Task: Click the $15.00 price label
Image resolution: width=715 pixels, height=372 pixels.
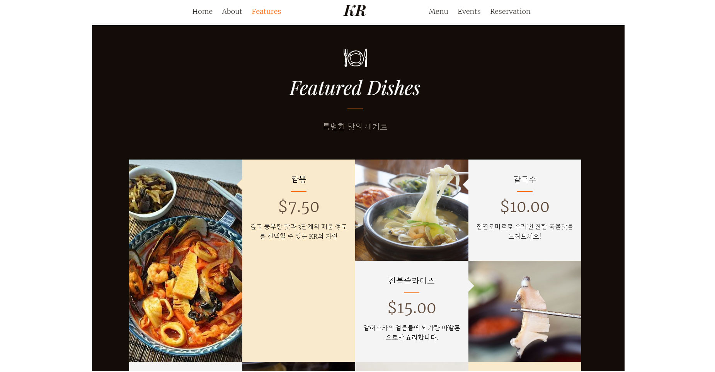Action: pyautogui.click(x=412, y=308)
